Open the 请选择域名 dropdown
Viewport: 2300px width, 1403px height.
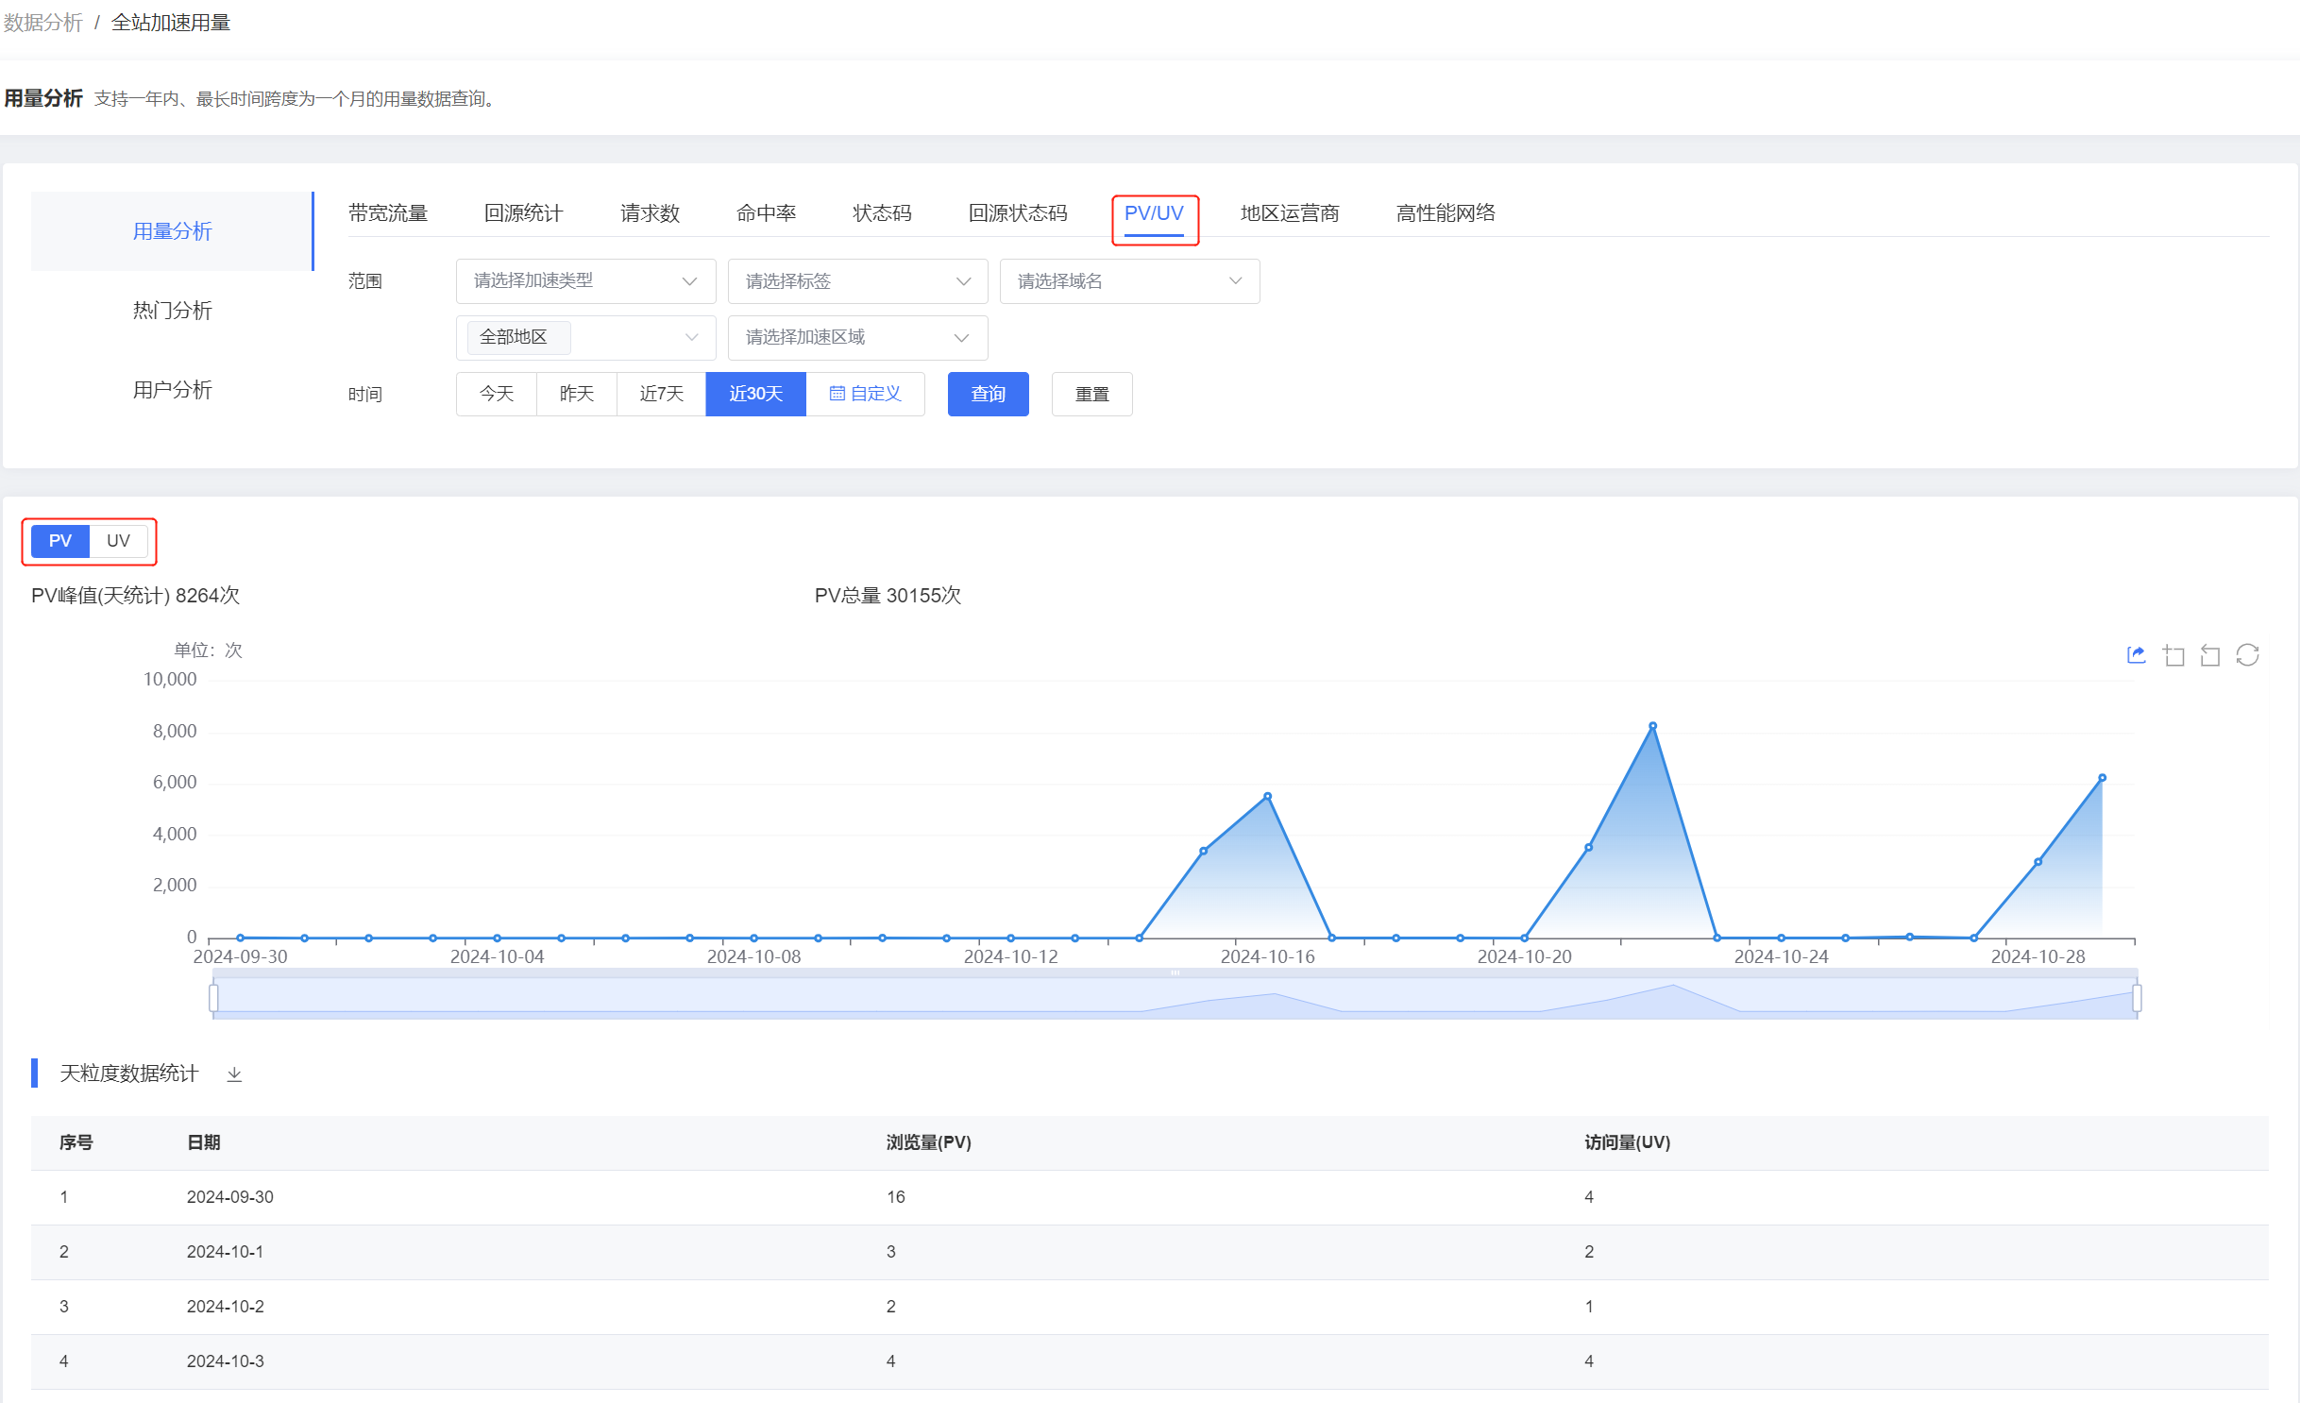pyautogui.click(x=1129, y=281)
